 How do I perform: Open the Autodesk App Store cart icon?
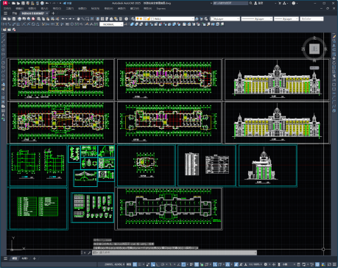coord(280,3)
